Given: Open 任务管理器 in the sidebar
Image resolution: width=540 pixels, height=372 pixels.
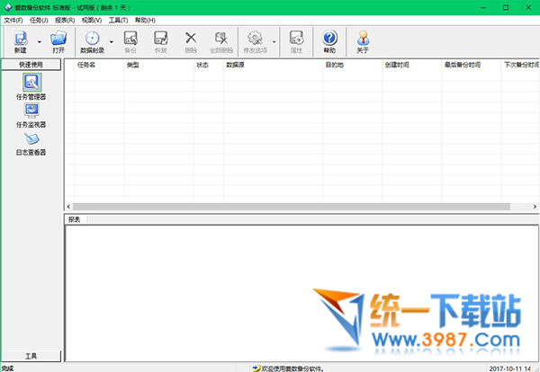Looking at the screenshot, I should pyautogui.click(x=31, y=84).
